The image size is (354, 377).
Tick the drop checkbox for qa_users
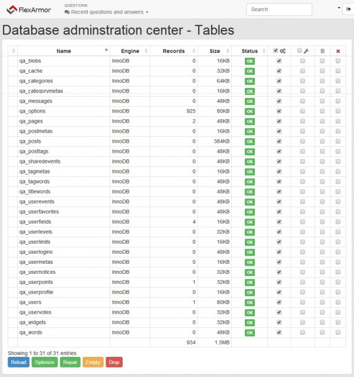click(338, 302)
